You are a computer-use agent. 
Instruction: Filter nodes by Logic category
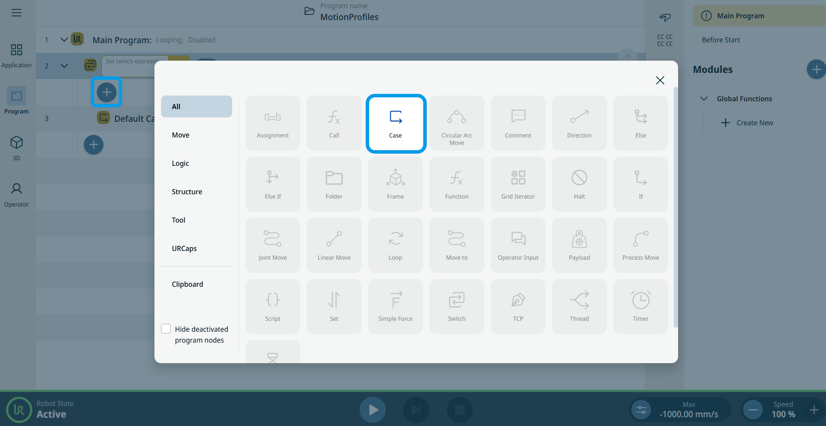[181, 163]
